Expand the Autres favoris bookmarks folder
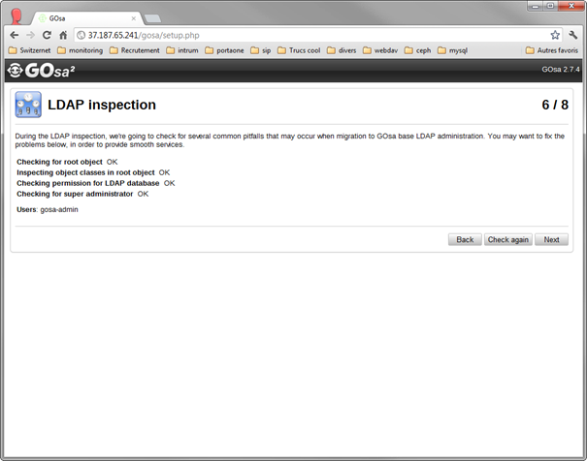The image size is (587, 461). pyautogui.click(x=552, y=50)
